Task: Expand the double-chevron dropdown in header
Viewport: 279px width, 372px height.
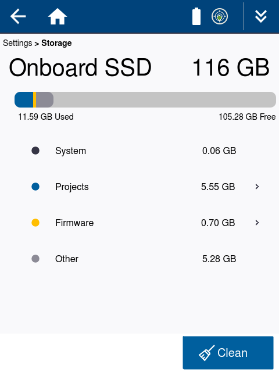Action: coord(261,16)
